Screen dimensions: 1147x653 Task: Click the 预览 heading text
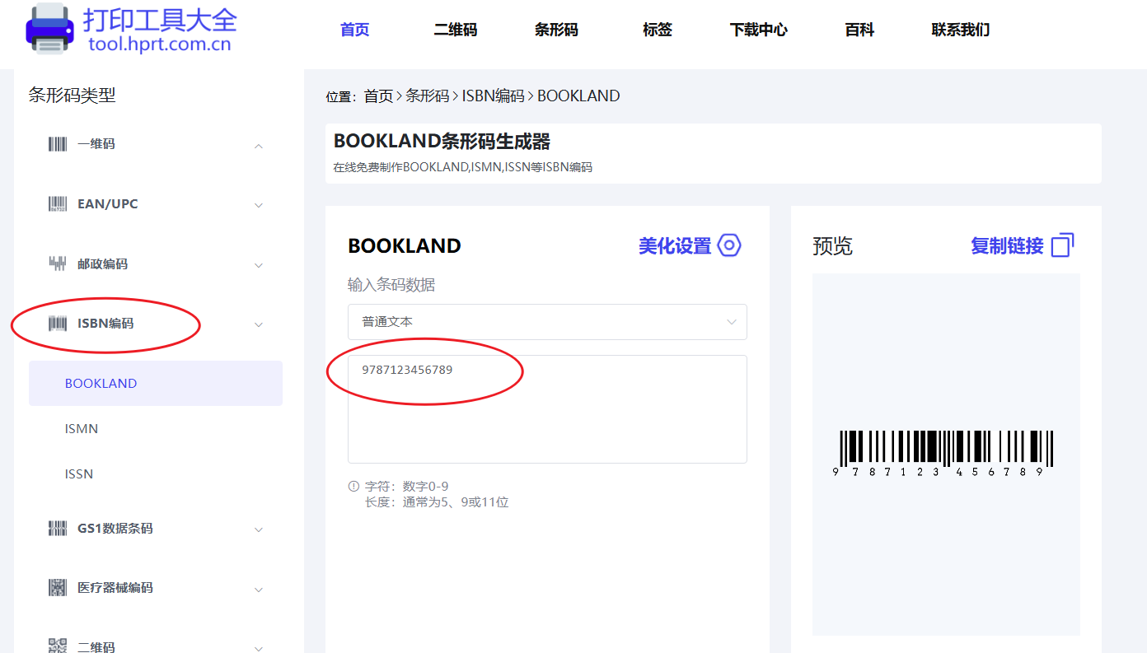pos(832,246)
